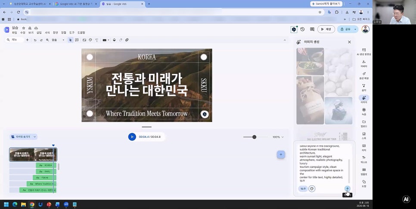
Task: Click the zoom magnifier icon in toolbar
Action: click(x=47, y=40)
